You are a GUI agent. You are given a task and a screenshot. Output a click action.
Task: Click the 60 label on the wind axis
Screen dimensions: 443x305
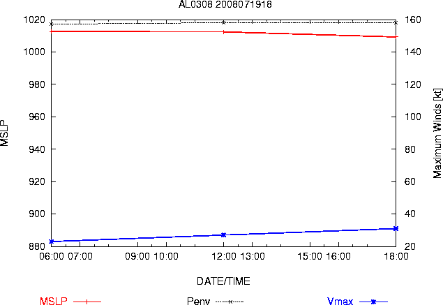pos(410,181)
